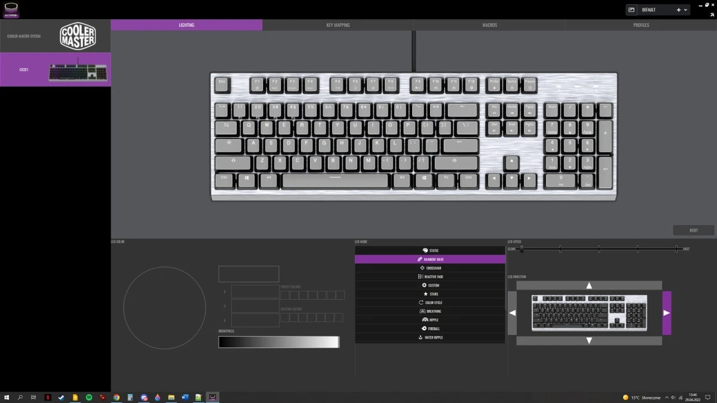Image resolution: width=717 pixels, height=403 pixels.
Task: Choose Breathing LED mode
Action: pos(430,312)
